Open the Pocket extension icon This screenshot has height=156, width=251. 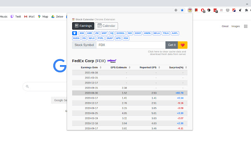coord(227,11)
